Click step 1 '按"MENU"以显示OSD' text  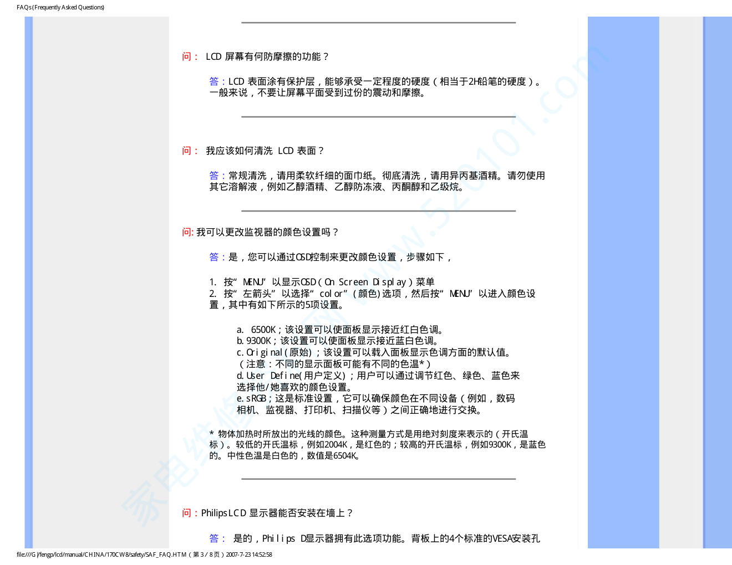coord(322,282)
